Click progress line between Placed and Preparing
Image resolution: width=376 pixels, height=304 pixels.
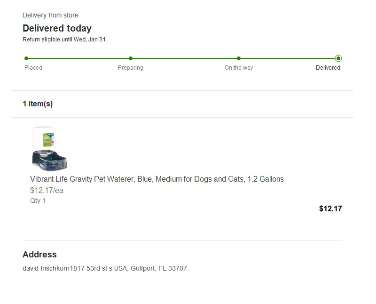(78, 58)
